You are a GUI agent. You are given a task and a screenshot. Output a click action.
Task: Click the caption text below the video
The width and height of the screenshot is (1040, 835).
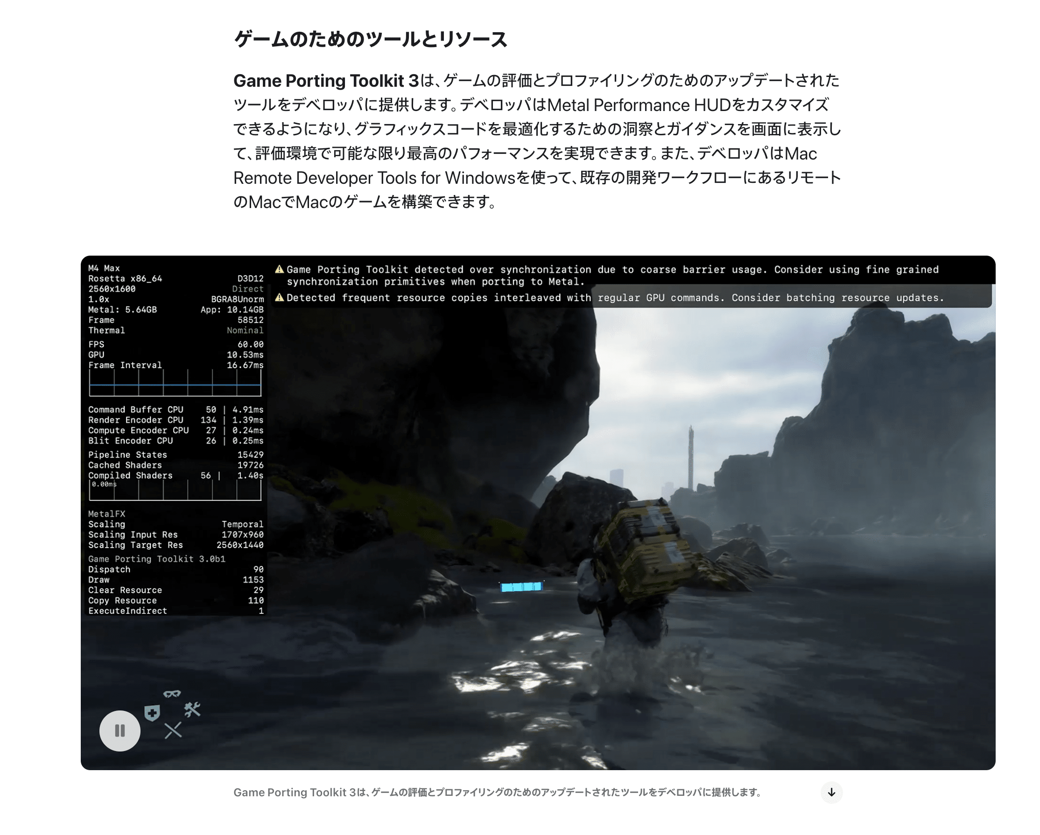pyautogui.click(x=497, y=792)
